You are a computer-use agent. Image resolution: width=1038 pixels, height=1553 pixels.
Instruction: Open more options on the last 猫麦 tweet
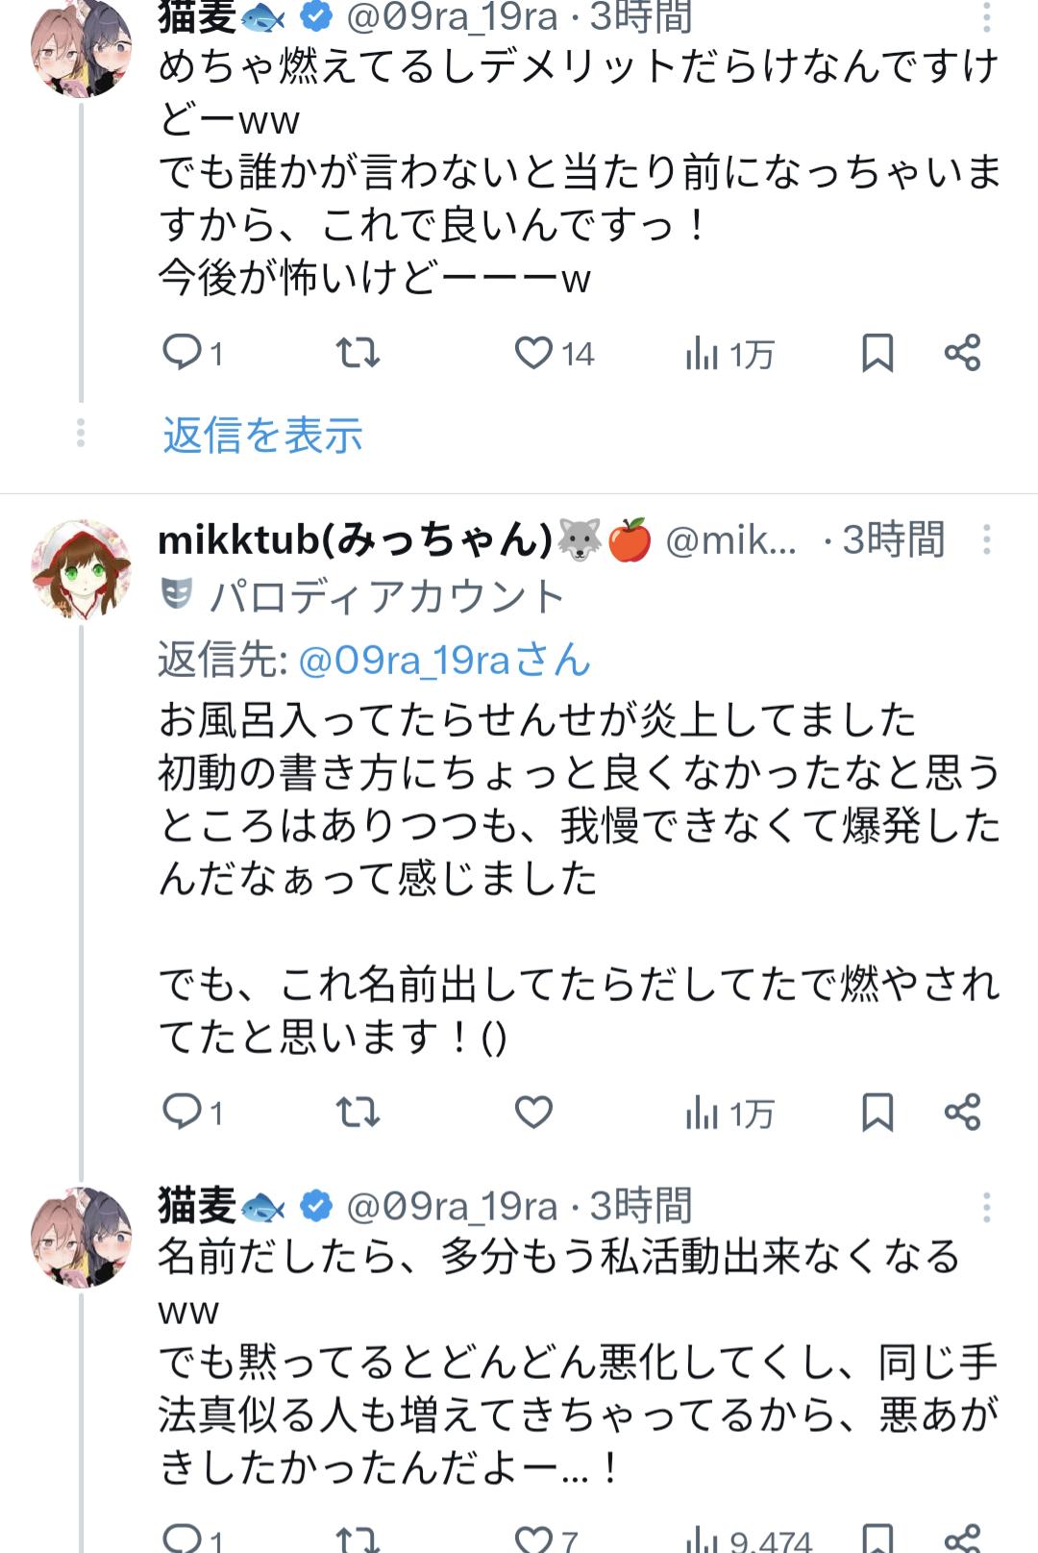(x=986, y=1207)
